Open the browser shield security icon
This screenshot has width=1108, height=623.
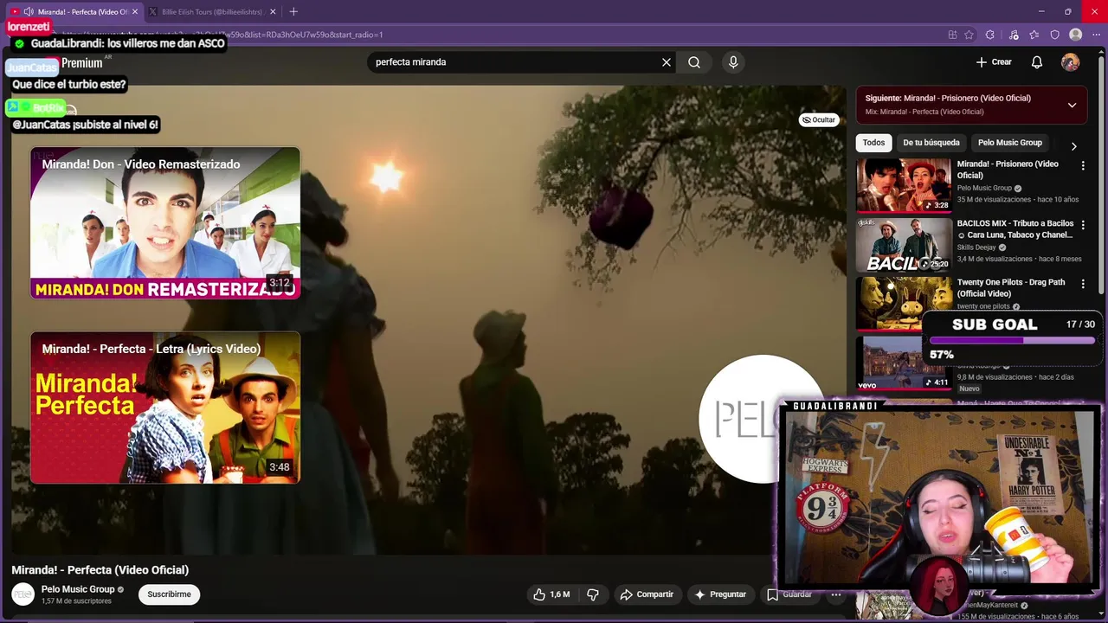coord(1054,35)
